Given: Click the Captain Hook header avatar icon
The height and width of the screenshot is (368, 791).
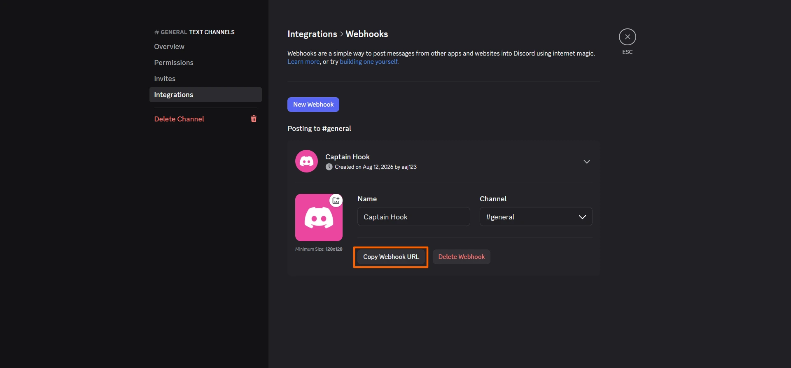Looking at the screenshot, I should 306,161.
